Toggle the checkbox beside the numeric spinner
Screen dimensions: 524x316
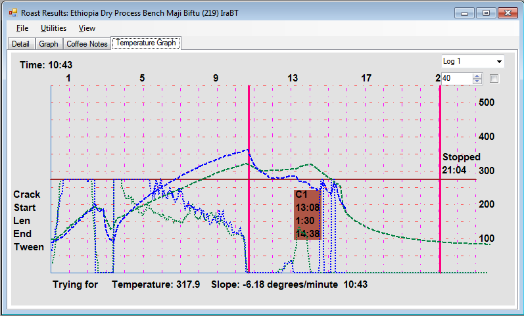pos(494,79)
